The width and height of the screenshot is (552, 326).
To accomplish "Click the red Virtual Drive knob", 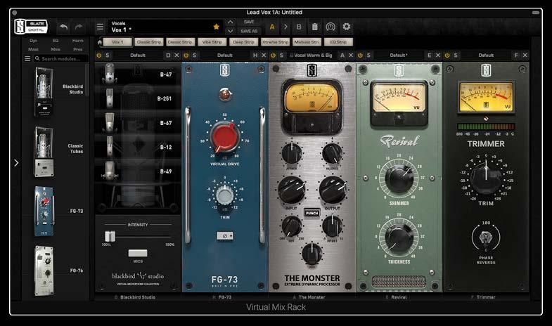I will pyautogui.click(x=224, y=136).
